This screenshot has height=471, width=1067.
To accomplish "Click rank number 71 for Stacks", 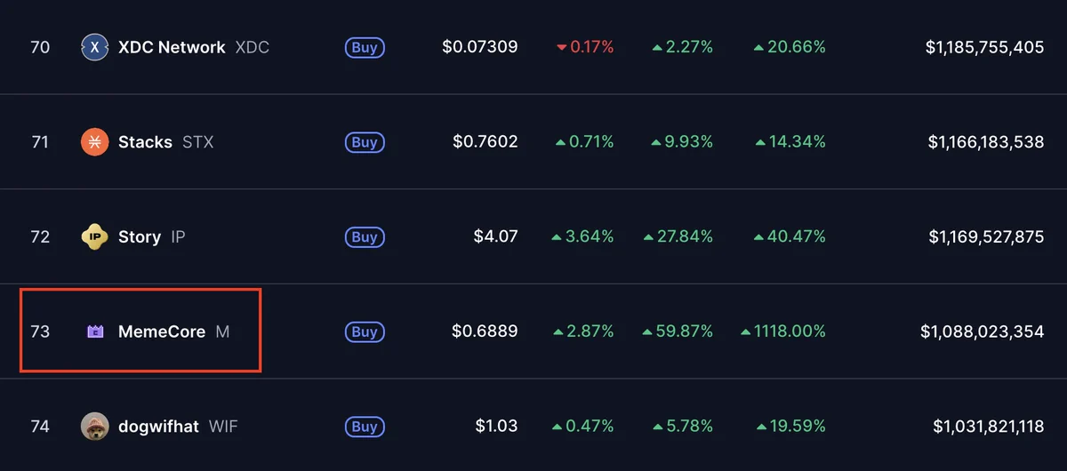I will [40, 141].
